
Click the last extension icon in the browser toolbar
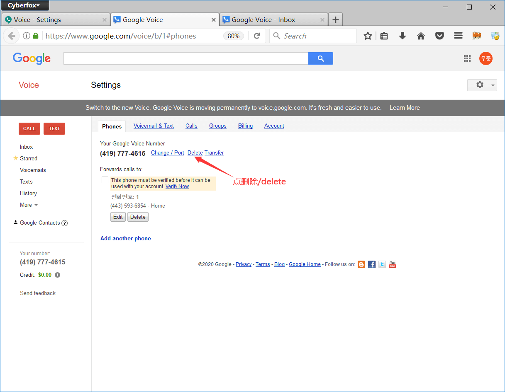(495, 36)
